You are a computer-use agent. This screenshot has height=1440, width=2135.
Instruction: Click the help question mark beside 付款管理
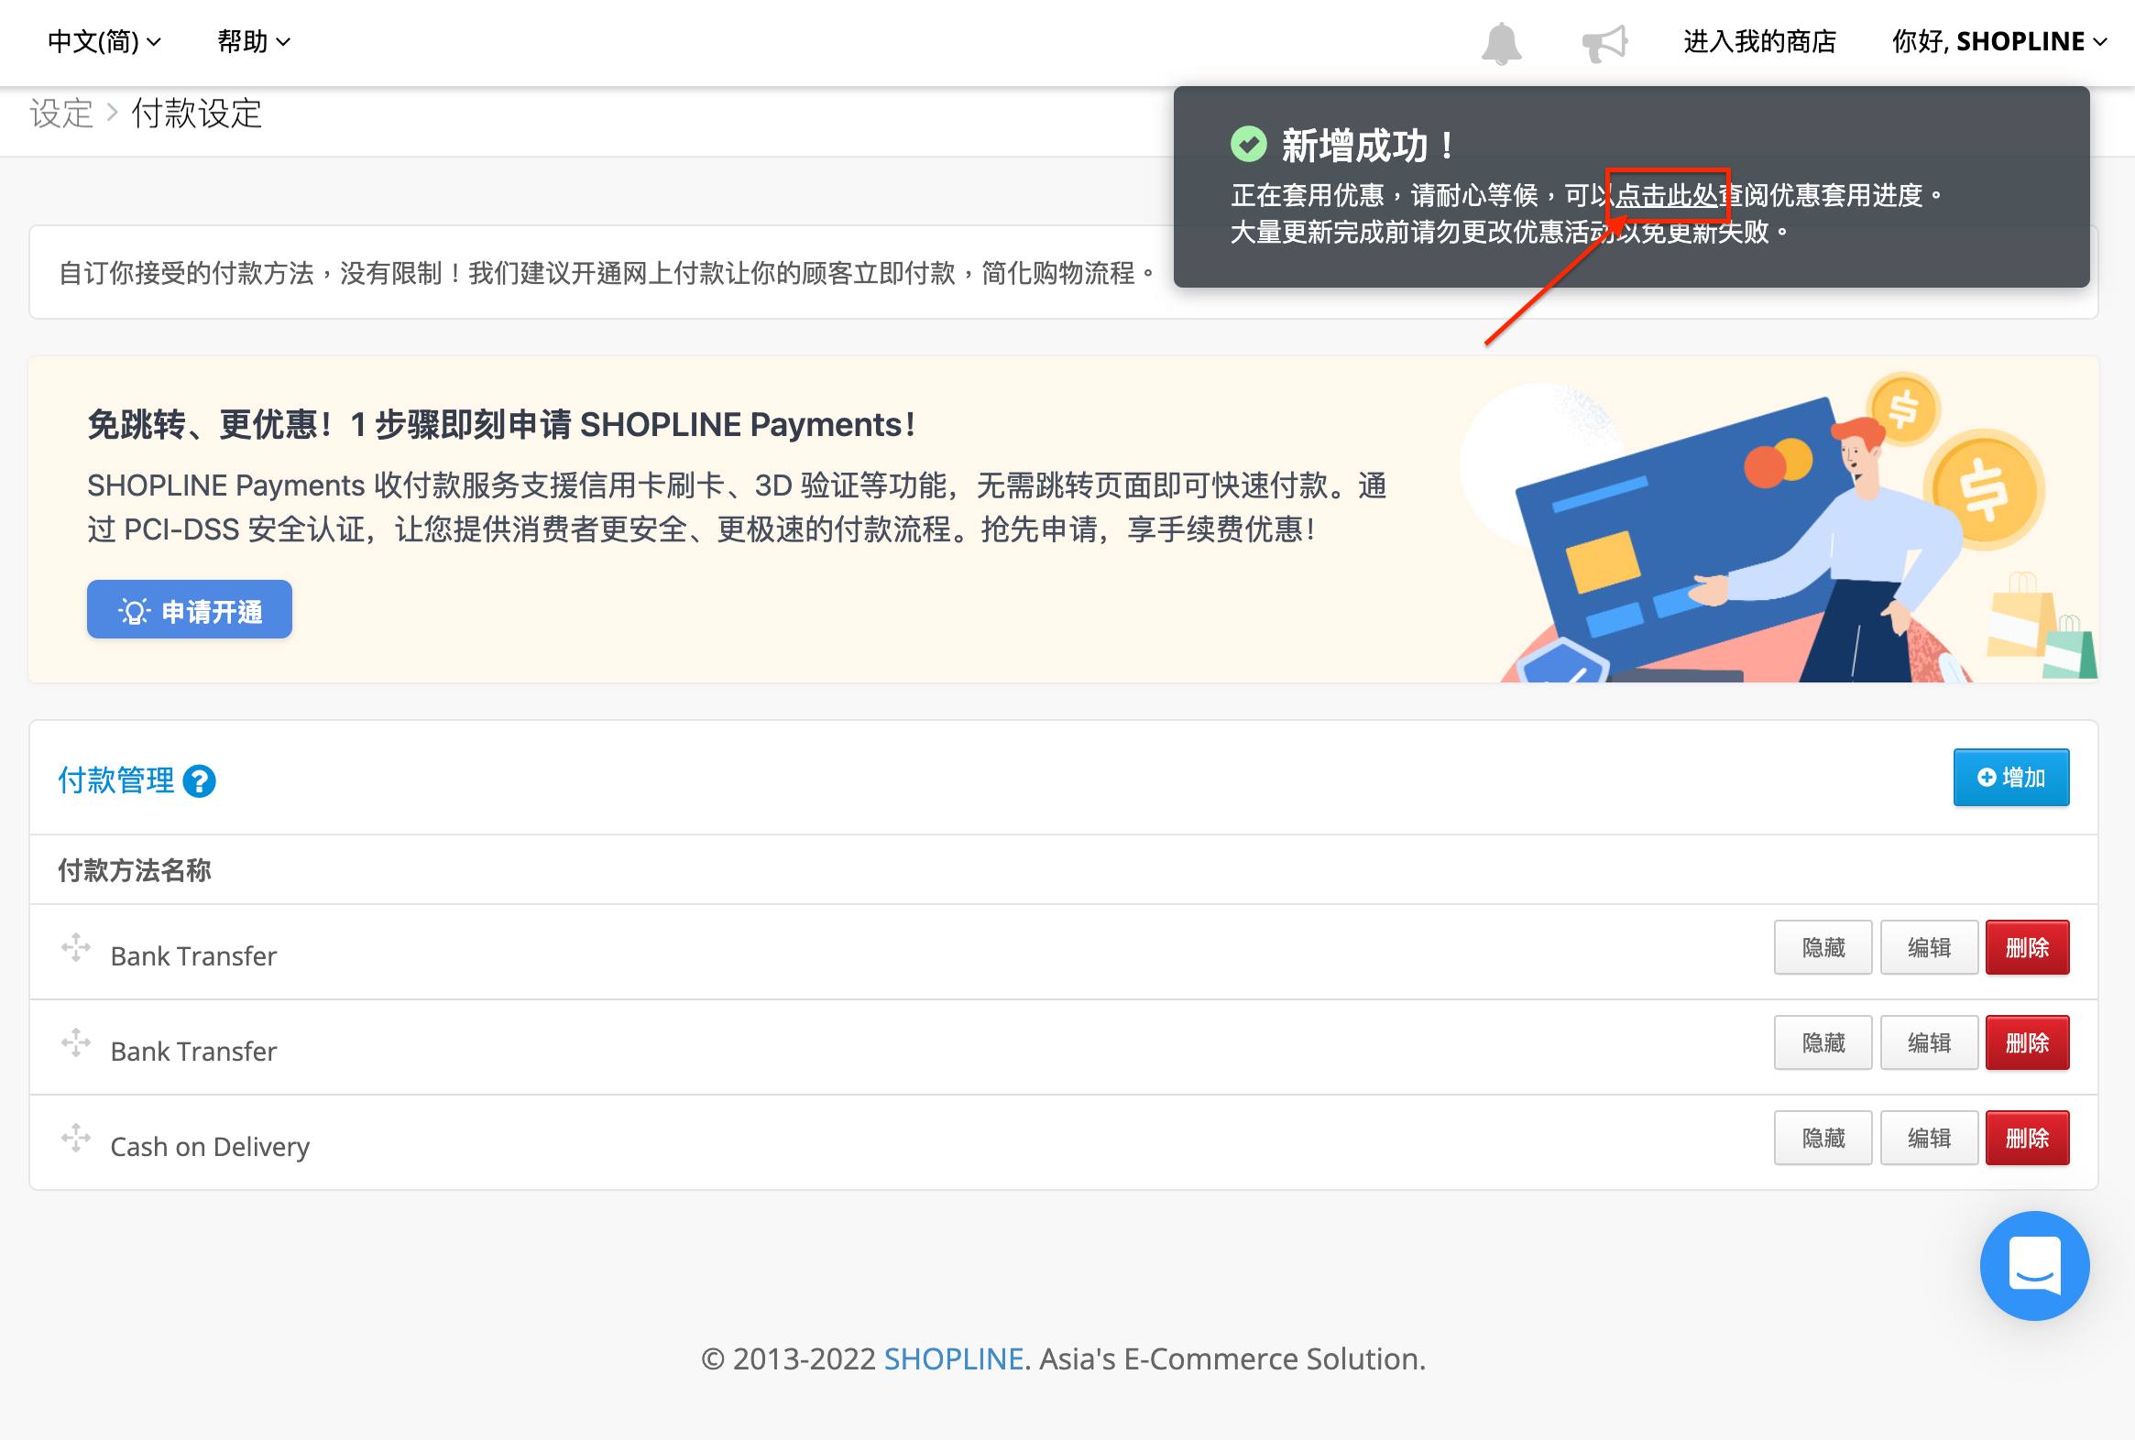point(200,781)
